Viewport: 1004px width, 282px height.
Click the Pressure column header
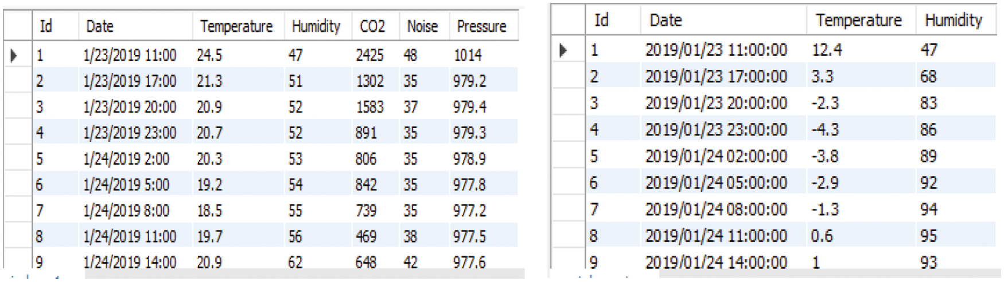coord(481,26)
